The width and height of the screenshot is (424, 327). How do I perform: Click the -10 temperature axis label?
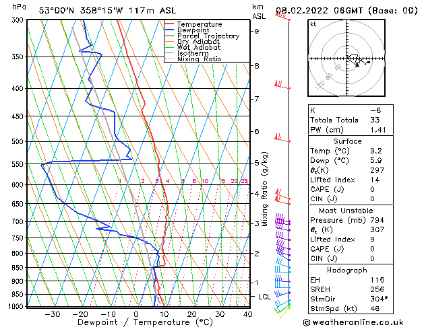click(x=108, y=314)
